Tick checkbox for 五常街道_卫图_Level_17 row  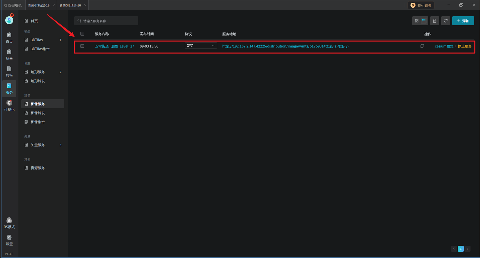(x=82, y=46)
